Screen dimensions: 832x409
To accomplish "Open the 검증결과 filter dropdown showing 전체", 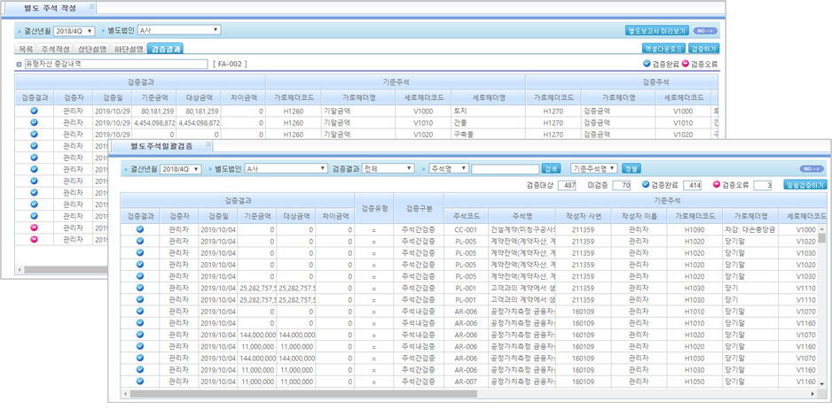I will [x=388, y=168].
